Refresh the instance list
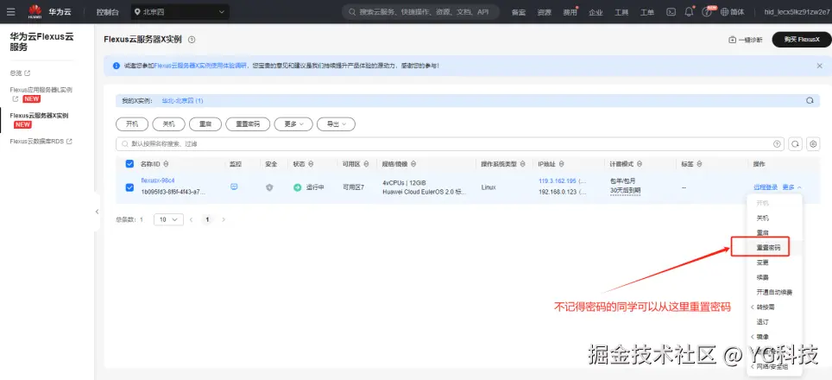The height and width of the screenshot is (380, 832). coord(795,144)
